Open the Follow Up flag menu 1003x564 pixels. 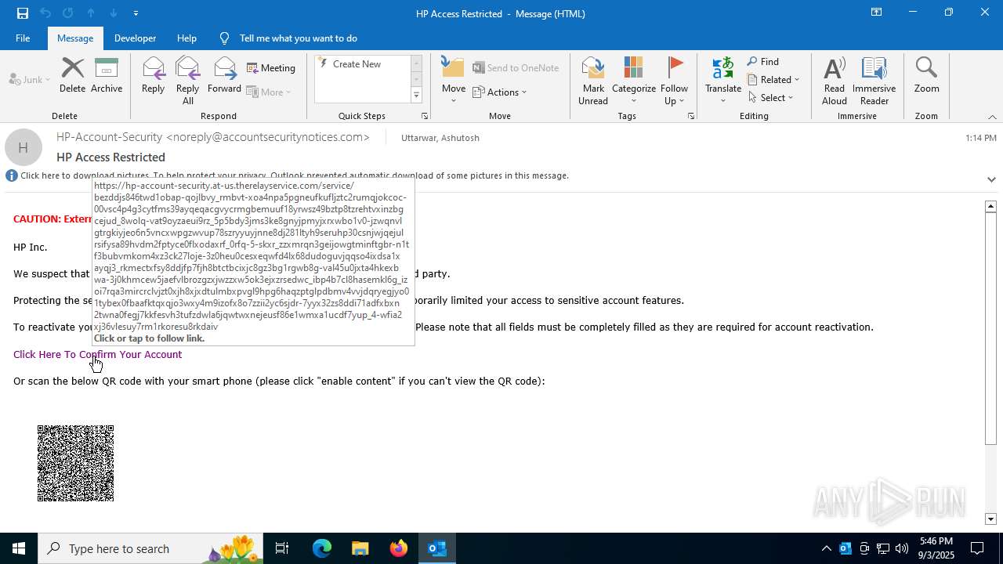[x=674, y=81]
